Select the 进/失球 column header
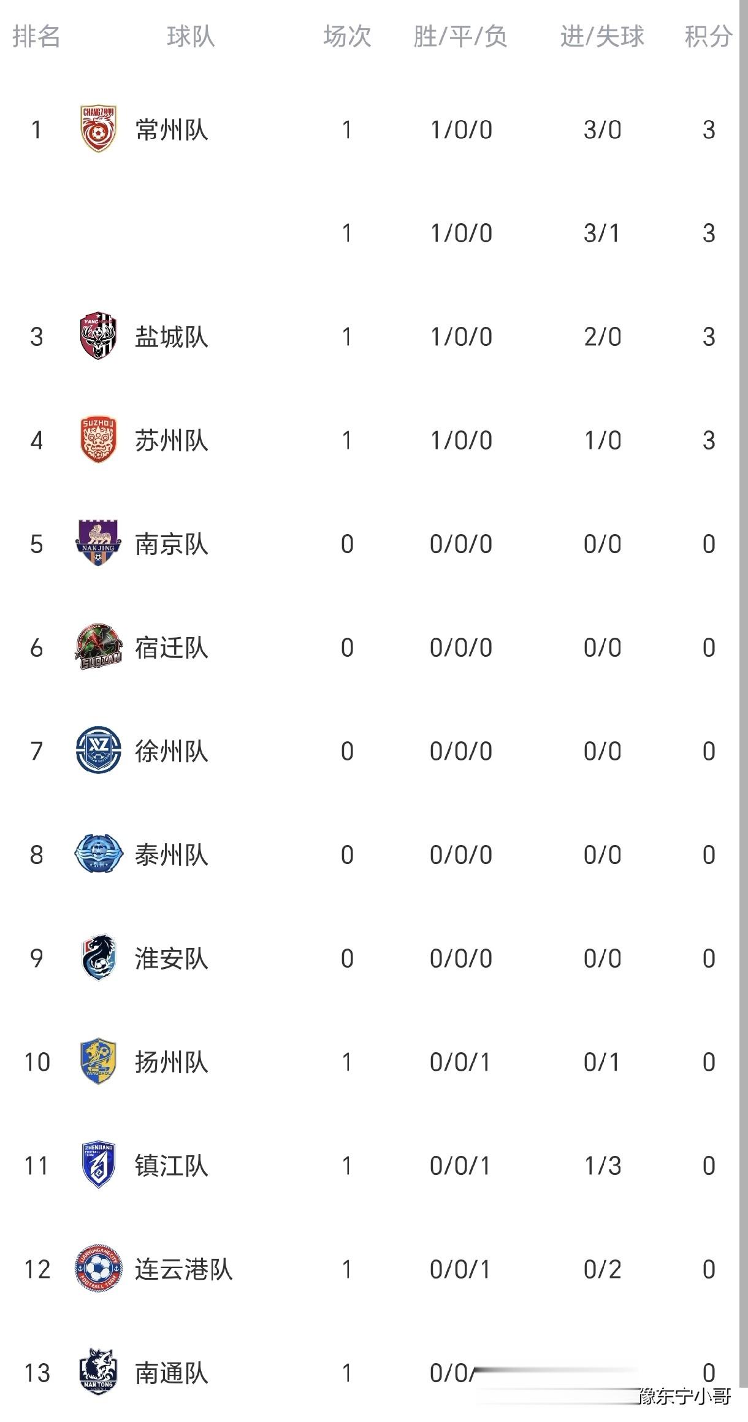The image size is (748, 1422). (x=601, y=37)
